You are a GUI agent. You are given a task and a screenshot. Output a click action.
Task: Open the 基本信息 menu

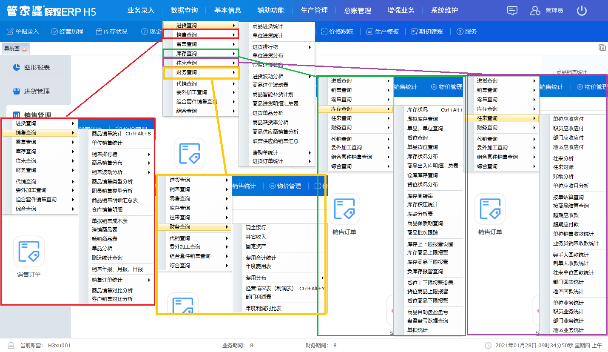coord(227,11)
